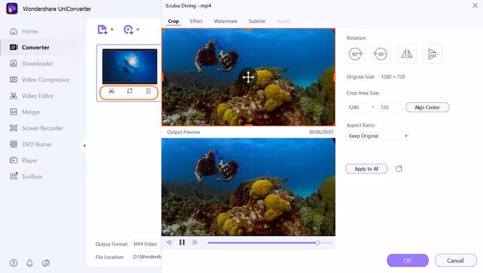The image size is (483, 273).
Task: Click the effects sliders icon under thumbnail
Action: [x=148, y=91]
